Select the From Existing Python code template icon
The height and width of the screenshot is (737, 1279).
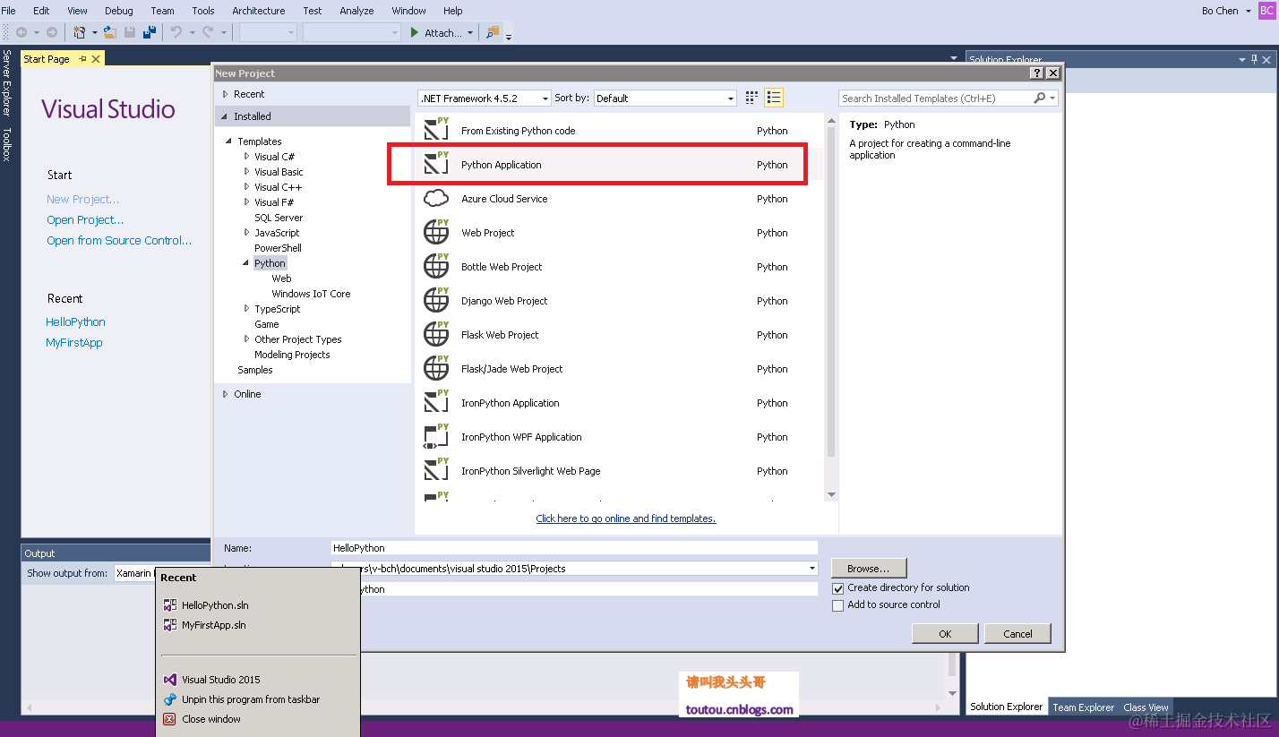[x=436, y=131]
